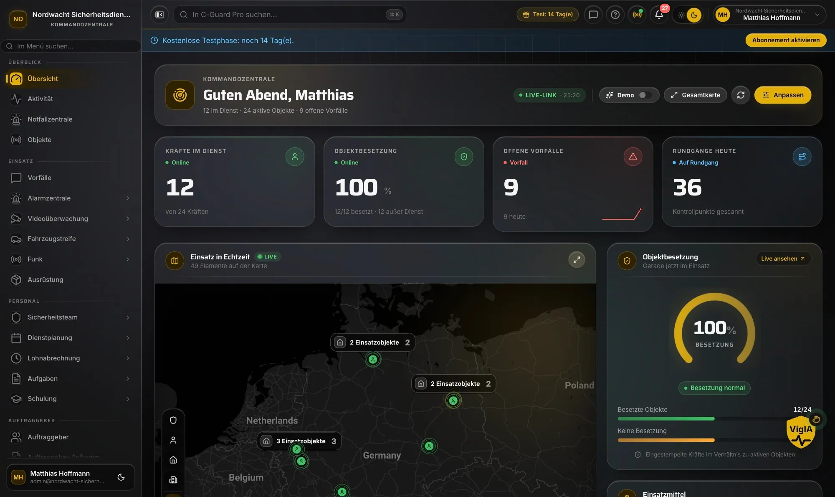This screenshot has height=497, width=835.
Task: Click the Aufgaben document icon
Action: pos(16,379)
